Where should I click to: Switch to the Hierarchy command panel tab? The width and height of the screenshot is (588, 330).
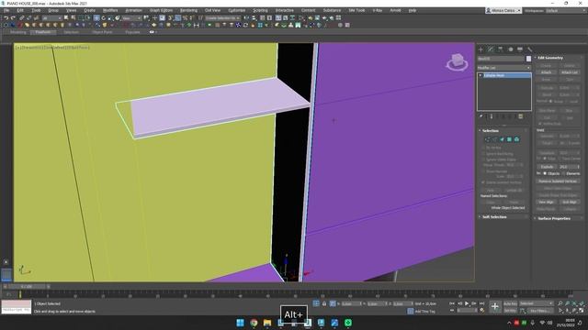click(x=500, y=49)
